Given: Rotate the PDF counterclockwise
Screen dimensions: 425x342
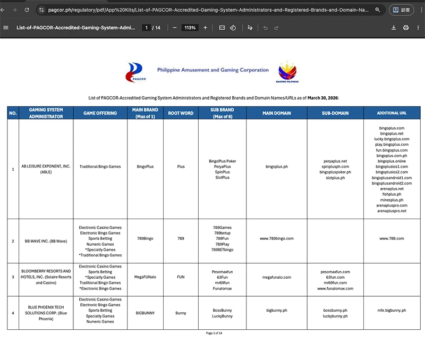Looking at the screenshot, I should [x=233, y=28].
